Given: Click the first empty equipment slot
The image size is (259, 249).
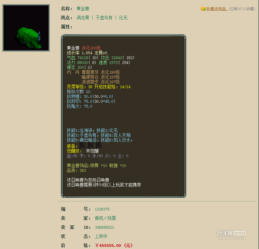Looking at the screenshot, I should pos(82,146).
